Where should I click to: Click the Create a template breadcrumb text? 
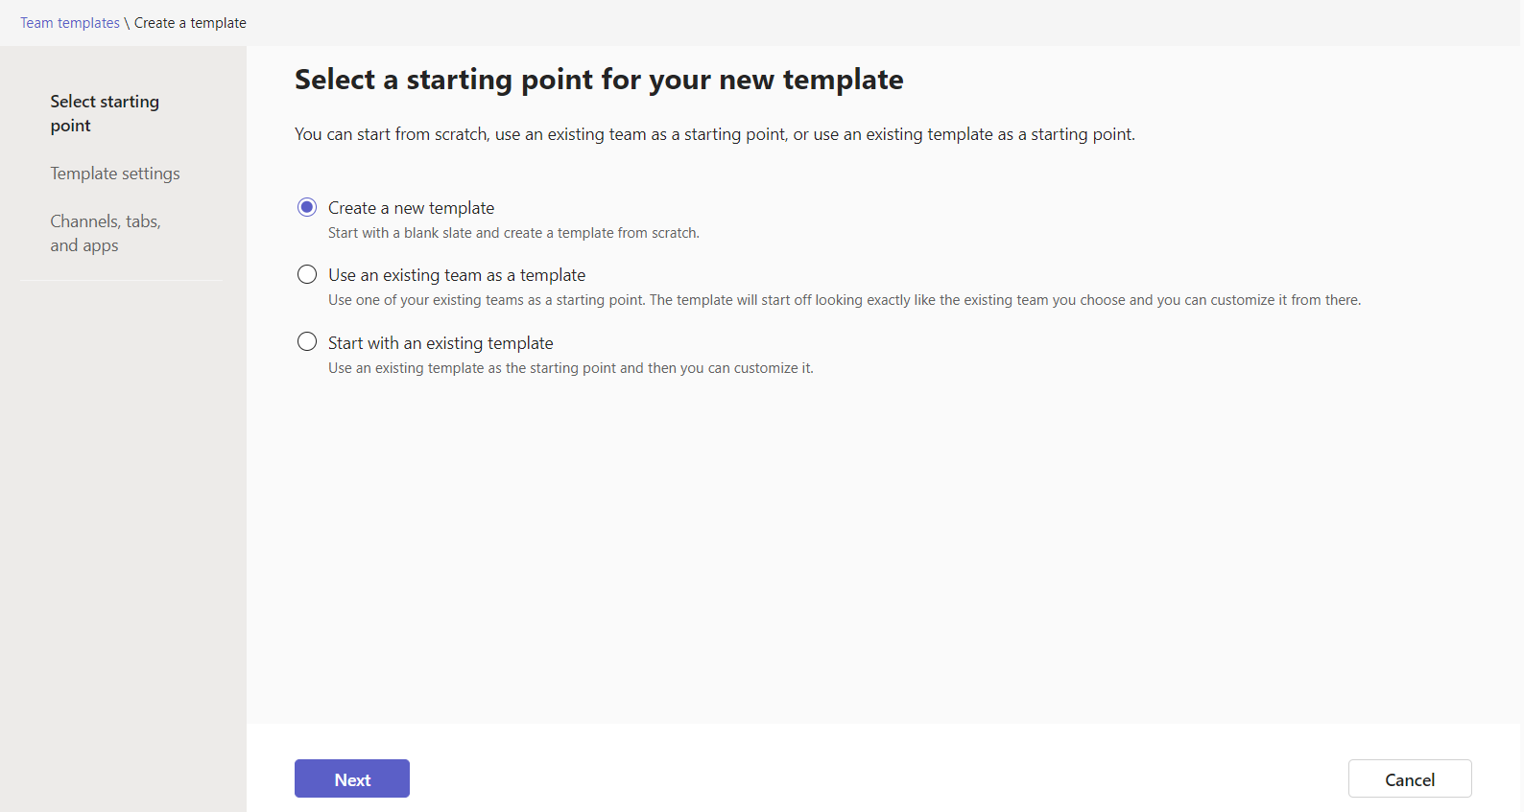pos(190,23)
